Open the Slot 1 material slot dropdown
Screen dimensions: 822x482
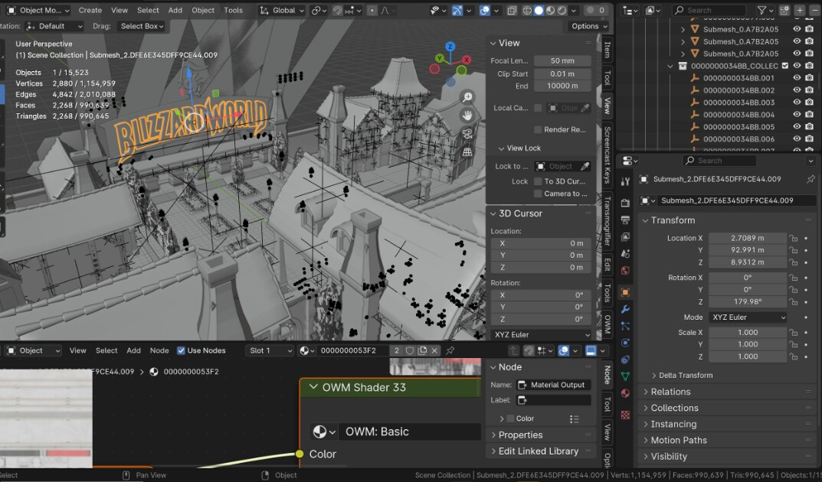270,350
